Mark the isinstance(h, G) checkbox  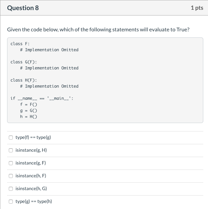point(11,189)
